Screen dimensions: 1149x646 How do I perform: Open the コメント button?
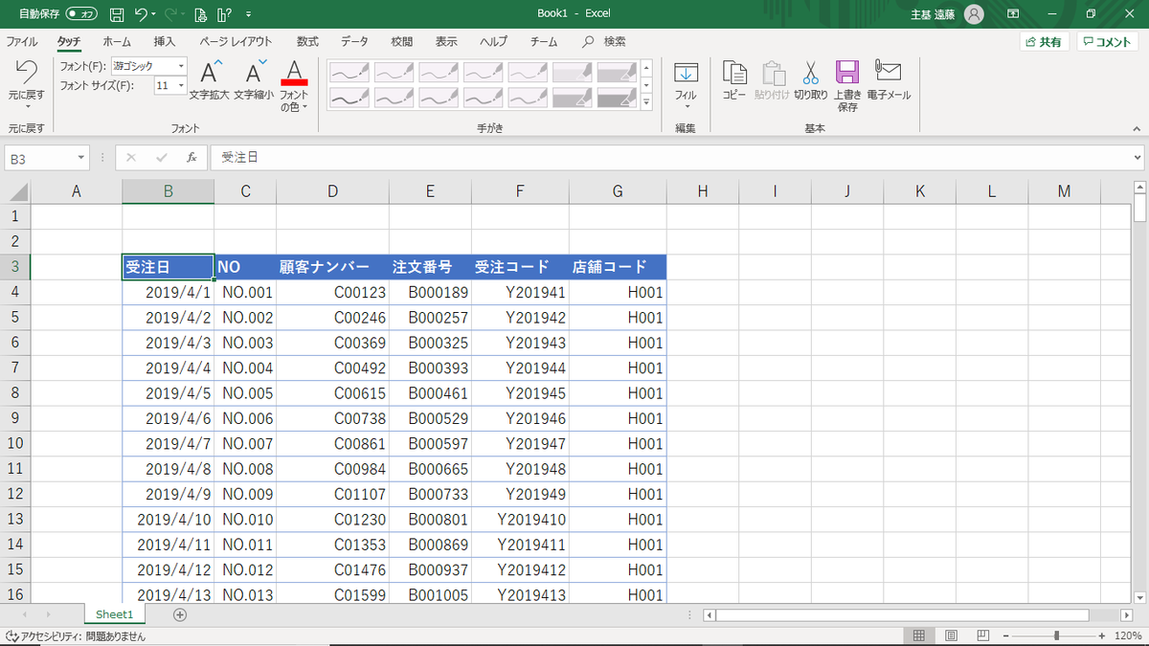click(x=1107, y=41)
